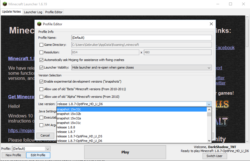
Task: Toggle the Executable checkbox in Java Settings
Action: (41, 117)
